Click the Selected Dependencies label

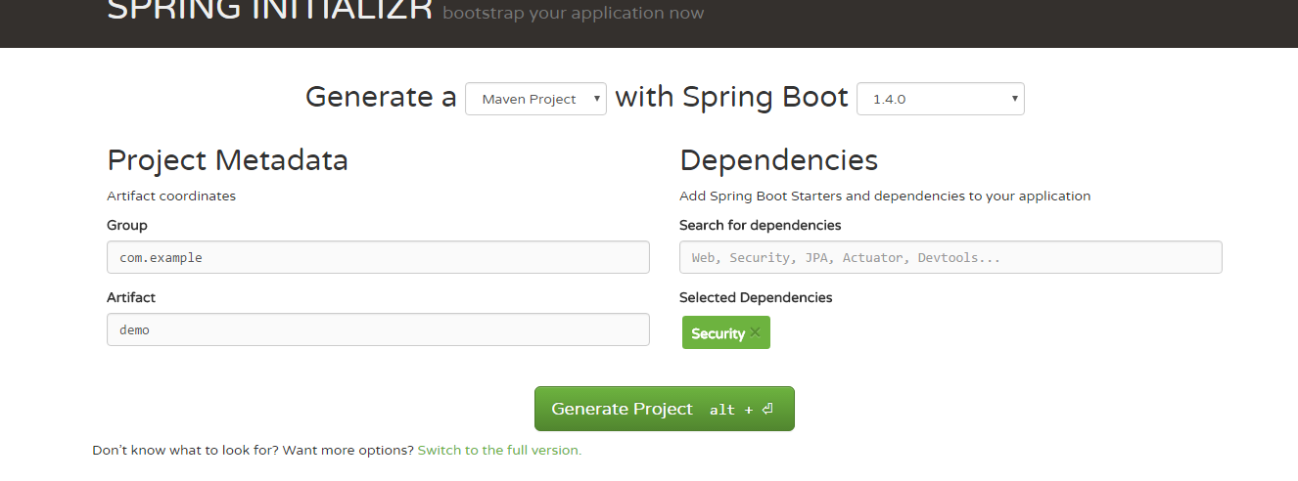(x=756, y=297)
